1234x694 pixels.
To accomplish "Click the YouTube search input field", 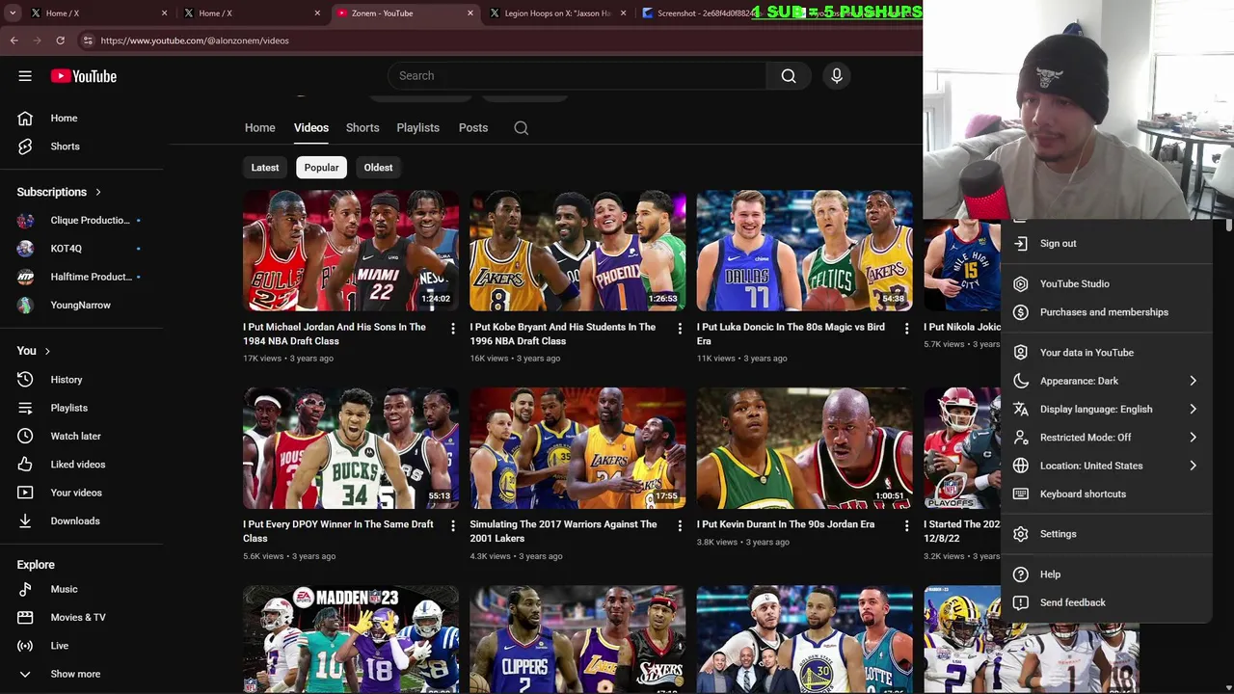I will pos(577,75).
